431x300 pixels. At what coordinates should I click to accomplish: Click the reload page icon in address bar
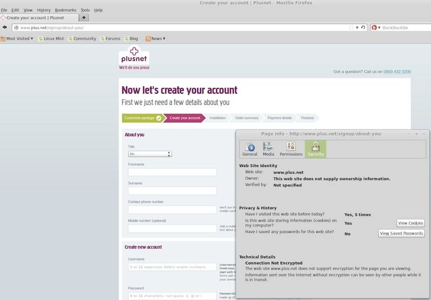click(x=363, y=27)
